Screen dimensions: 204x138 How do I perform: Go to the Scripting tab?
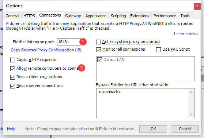coord(118,16)
